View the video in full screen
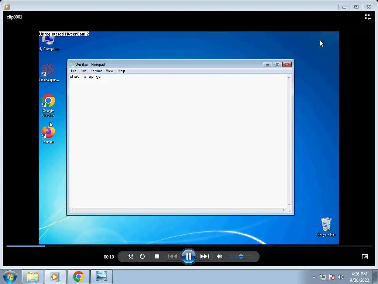The height and width of the screenshot is (284, 378). (365, 257)
